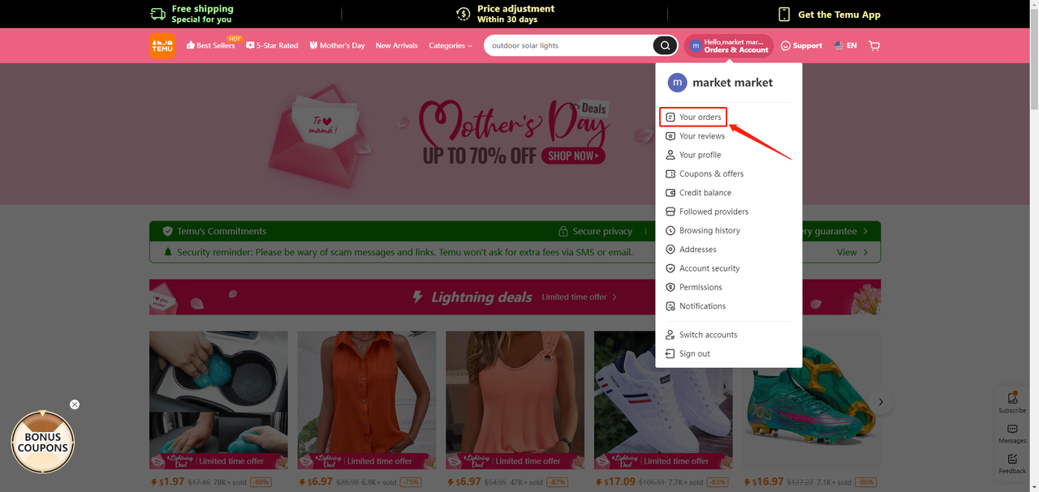Click the market market avatar icon

click(677, 83)
